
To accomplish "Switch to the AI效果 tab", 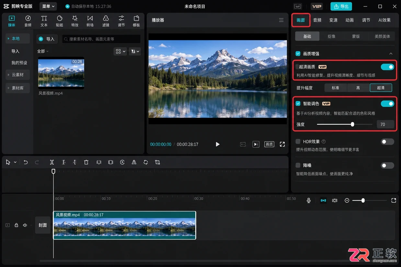I will 384,20.
